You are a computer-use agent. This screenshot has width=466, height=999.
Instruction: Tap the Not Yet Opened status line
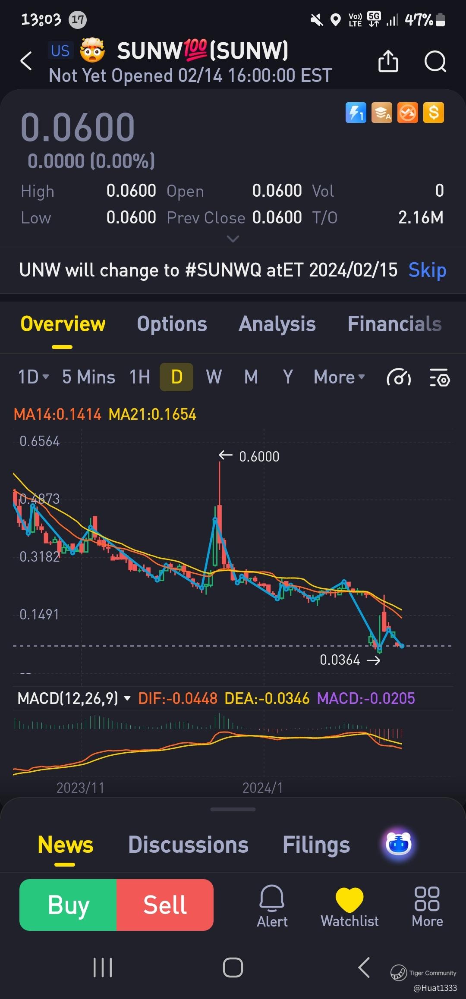(x=190, y=75)
